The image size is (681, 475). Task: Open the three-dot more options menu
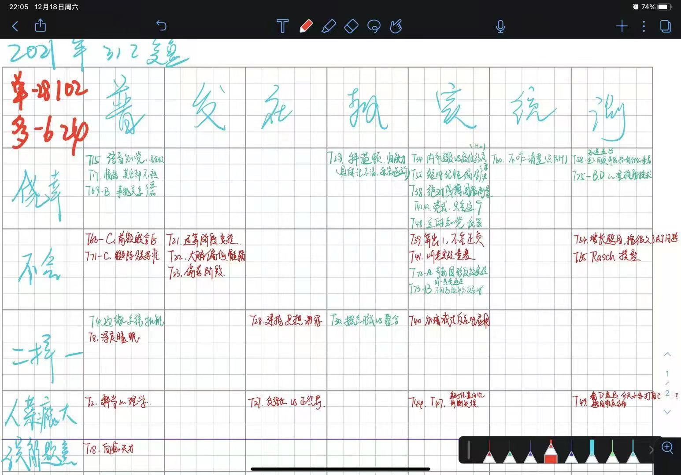tap(644, 26)
